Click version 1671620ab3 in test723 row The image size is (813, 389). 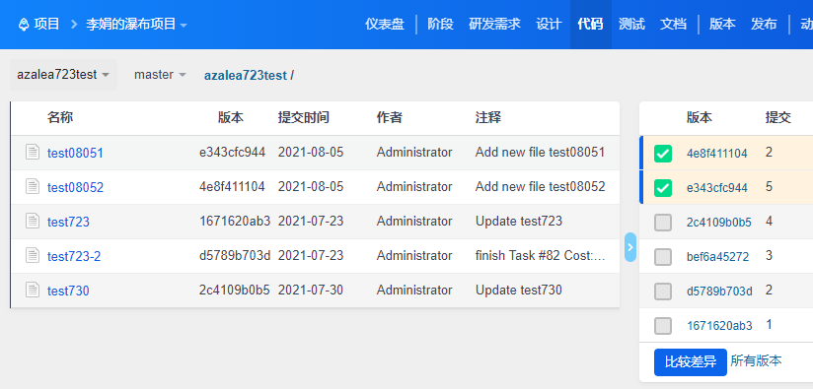tap(236, 221)
